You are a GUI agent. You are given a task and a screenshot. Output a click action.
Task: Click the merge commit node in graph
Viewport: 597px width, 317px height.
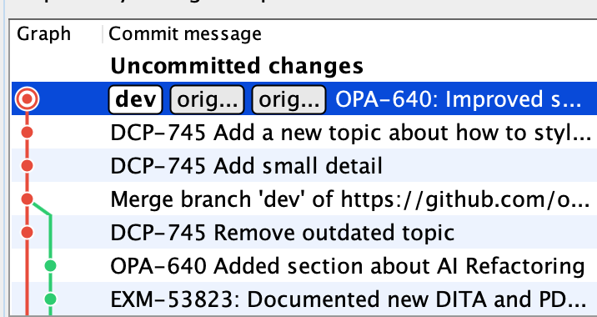27,199
